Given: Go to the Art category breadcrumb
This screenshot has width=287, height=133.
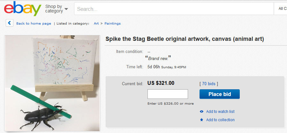Looking at the screenshot, I should 96,23.
